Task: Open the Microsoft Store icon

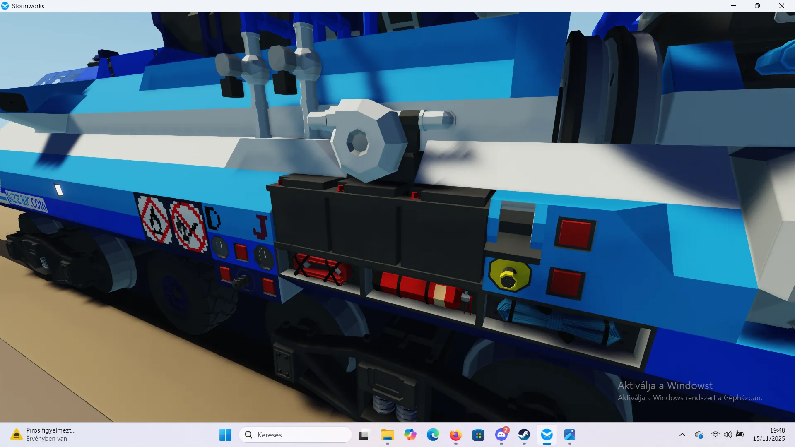Action: pyautogui.click(x=478, y=435)
